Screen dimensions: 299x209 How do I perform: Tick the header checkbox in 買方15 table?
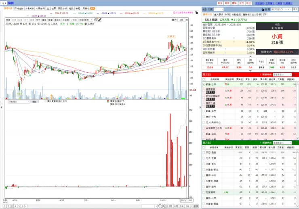[x=204, y=79]
